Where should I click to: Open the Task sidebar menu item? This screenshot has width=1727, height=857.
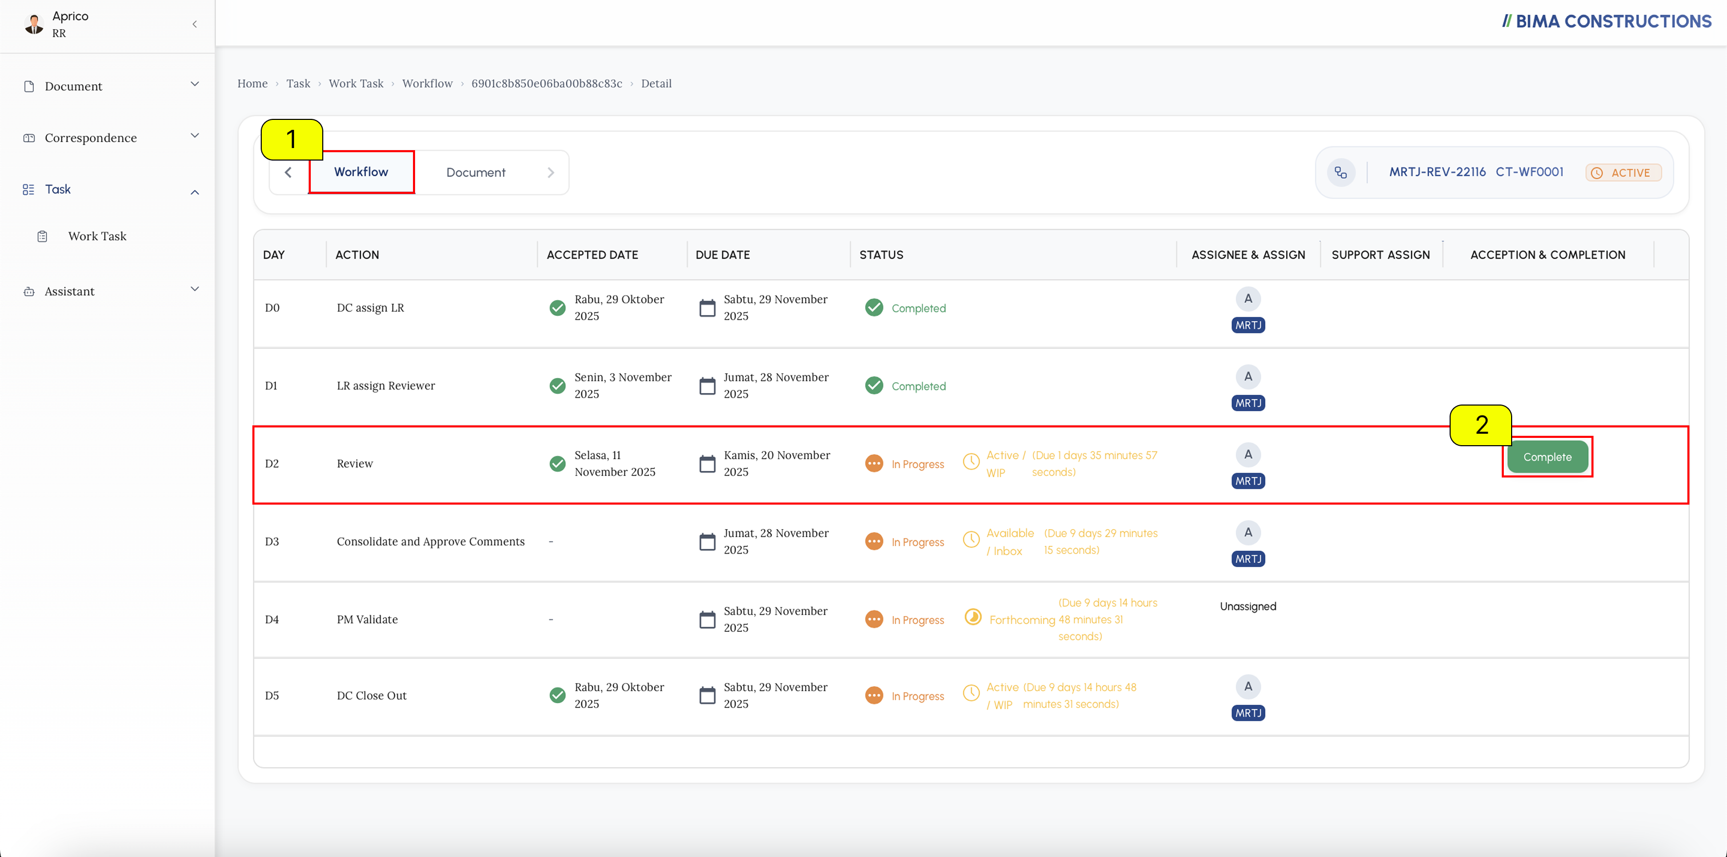(x=58, y=190)
